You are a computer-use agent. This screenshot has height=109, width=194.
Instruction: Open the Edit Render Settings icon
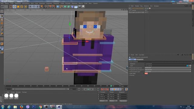[x=53, y=7]
